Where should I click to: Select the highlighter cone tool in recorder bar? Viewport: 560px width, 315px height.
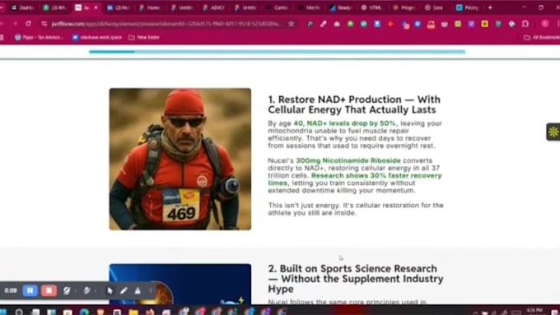click(x=138, y=291)
